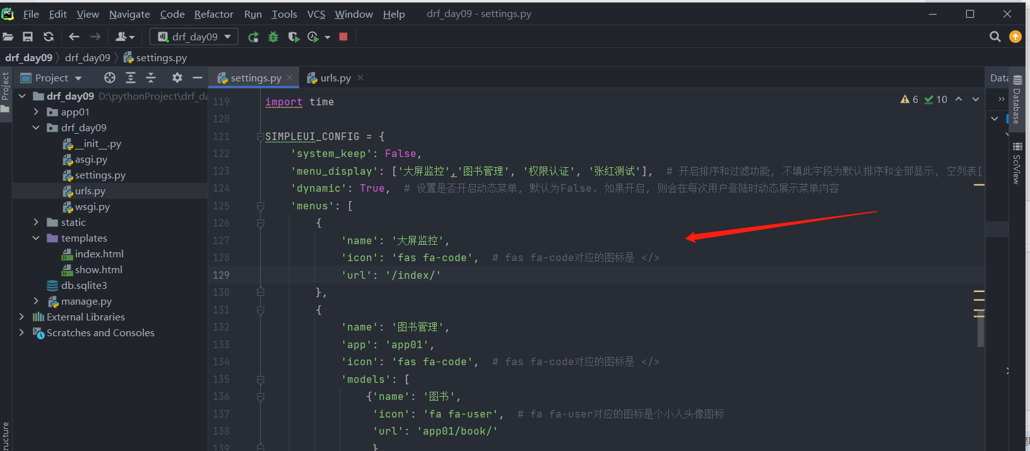The image size is (1030, 451).
Task: Open drf_day09 run configuration dropdown
Action: [x=194, y=37]
